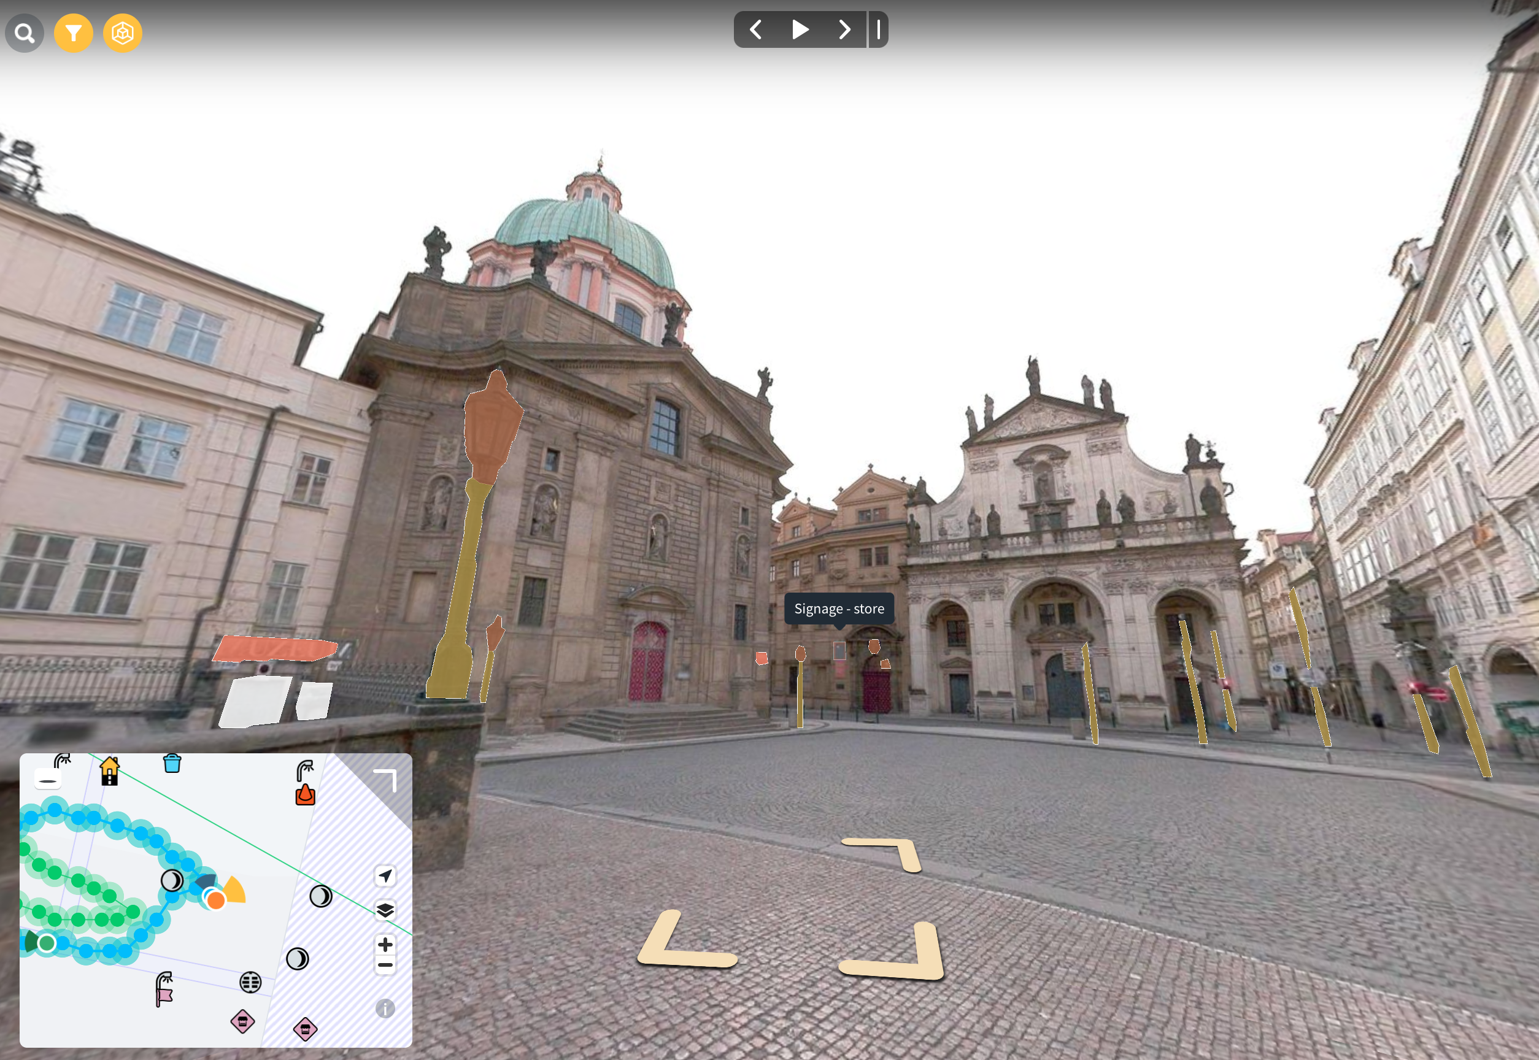
Task: Select the blue trash bin map marker
Action: 172,763
